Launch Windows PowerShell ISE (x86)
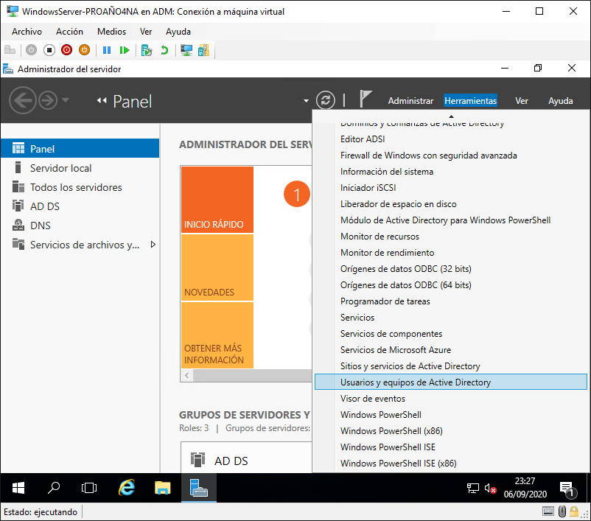 [451, 464]
